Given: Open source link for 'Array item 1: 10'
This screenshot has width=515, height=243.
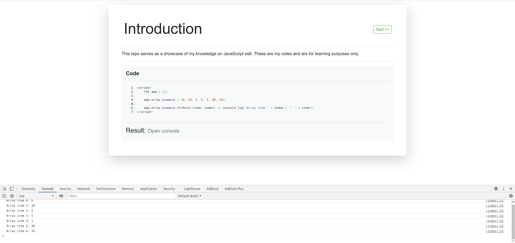Looking at the screenshot, I should (x=495, y=206).
